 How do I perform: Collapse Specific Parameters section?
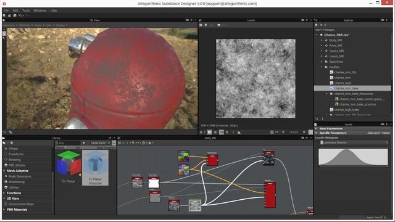point(316,133)
